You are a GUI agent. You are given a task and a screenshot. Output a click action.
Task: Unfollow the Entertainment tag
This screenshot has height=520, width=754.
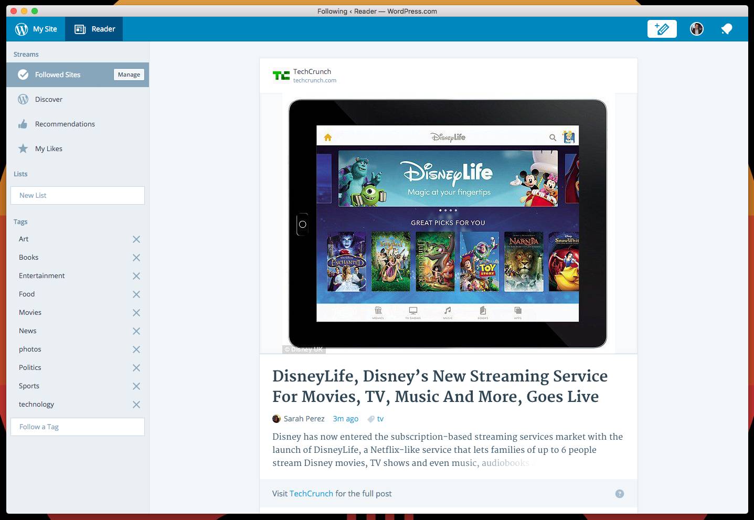136,276
